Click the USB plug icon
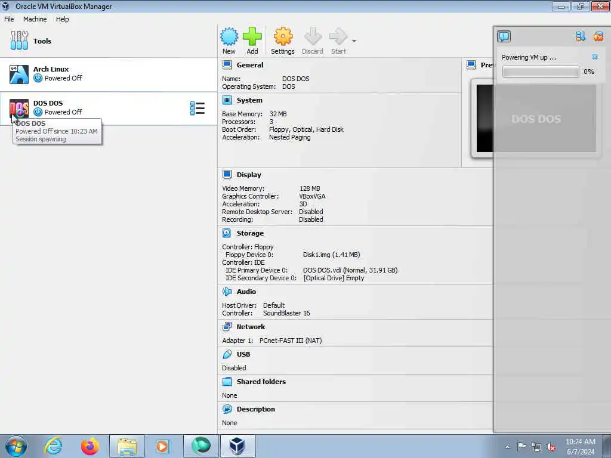This screenshot has height=458, width=611. point(227,354)
